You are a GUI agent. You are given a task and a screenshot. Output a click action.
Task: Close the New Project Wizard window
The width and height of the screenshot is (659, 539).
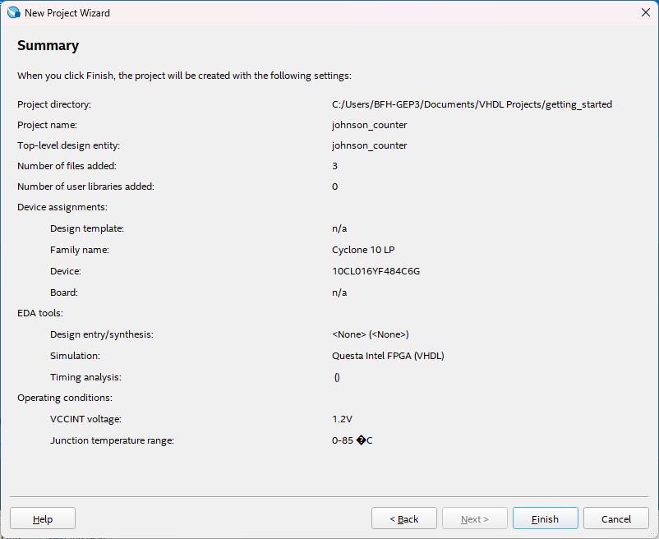646,12
